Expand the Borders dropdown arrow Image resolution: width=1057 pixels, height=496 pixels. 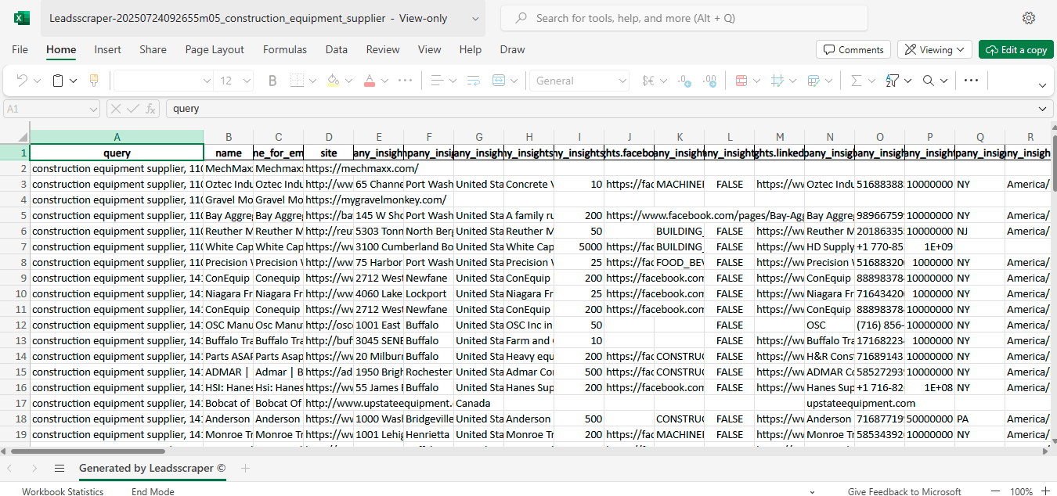pyautogui.click(x=312, y=81)
